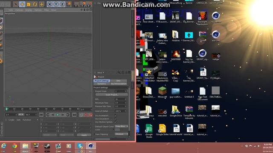Switch to the Info tab

[x=119, y=81]
